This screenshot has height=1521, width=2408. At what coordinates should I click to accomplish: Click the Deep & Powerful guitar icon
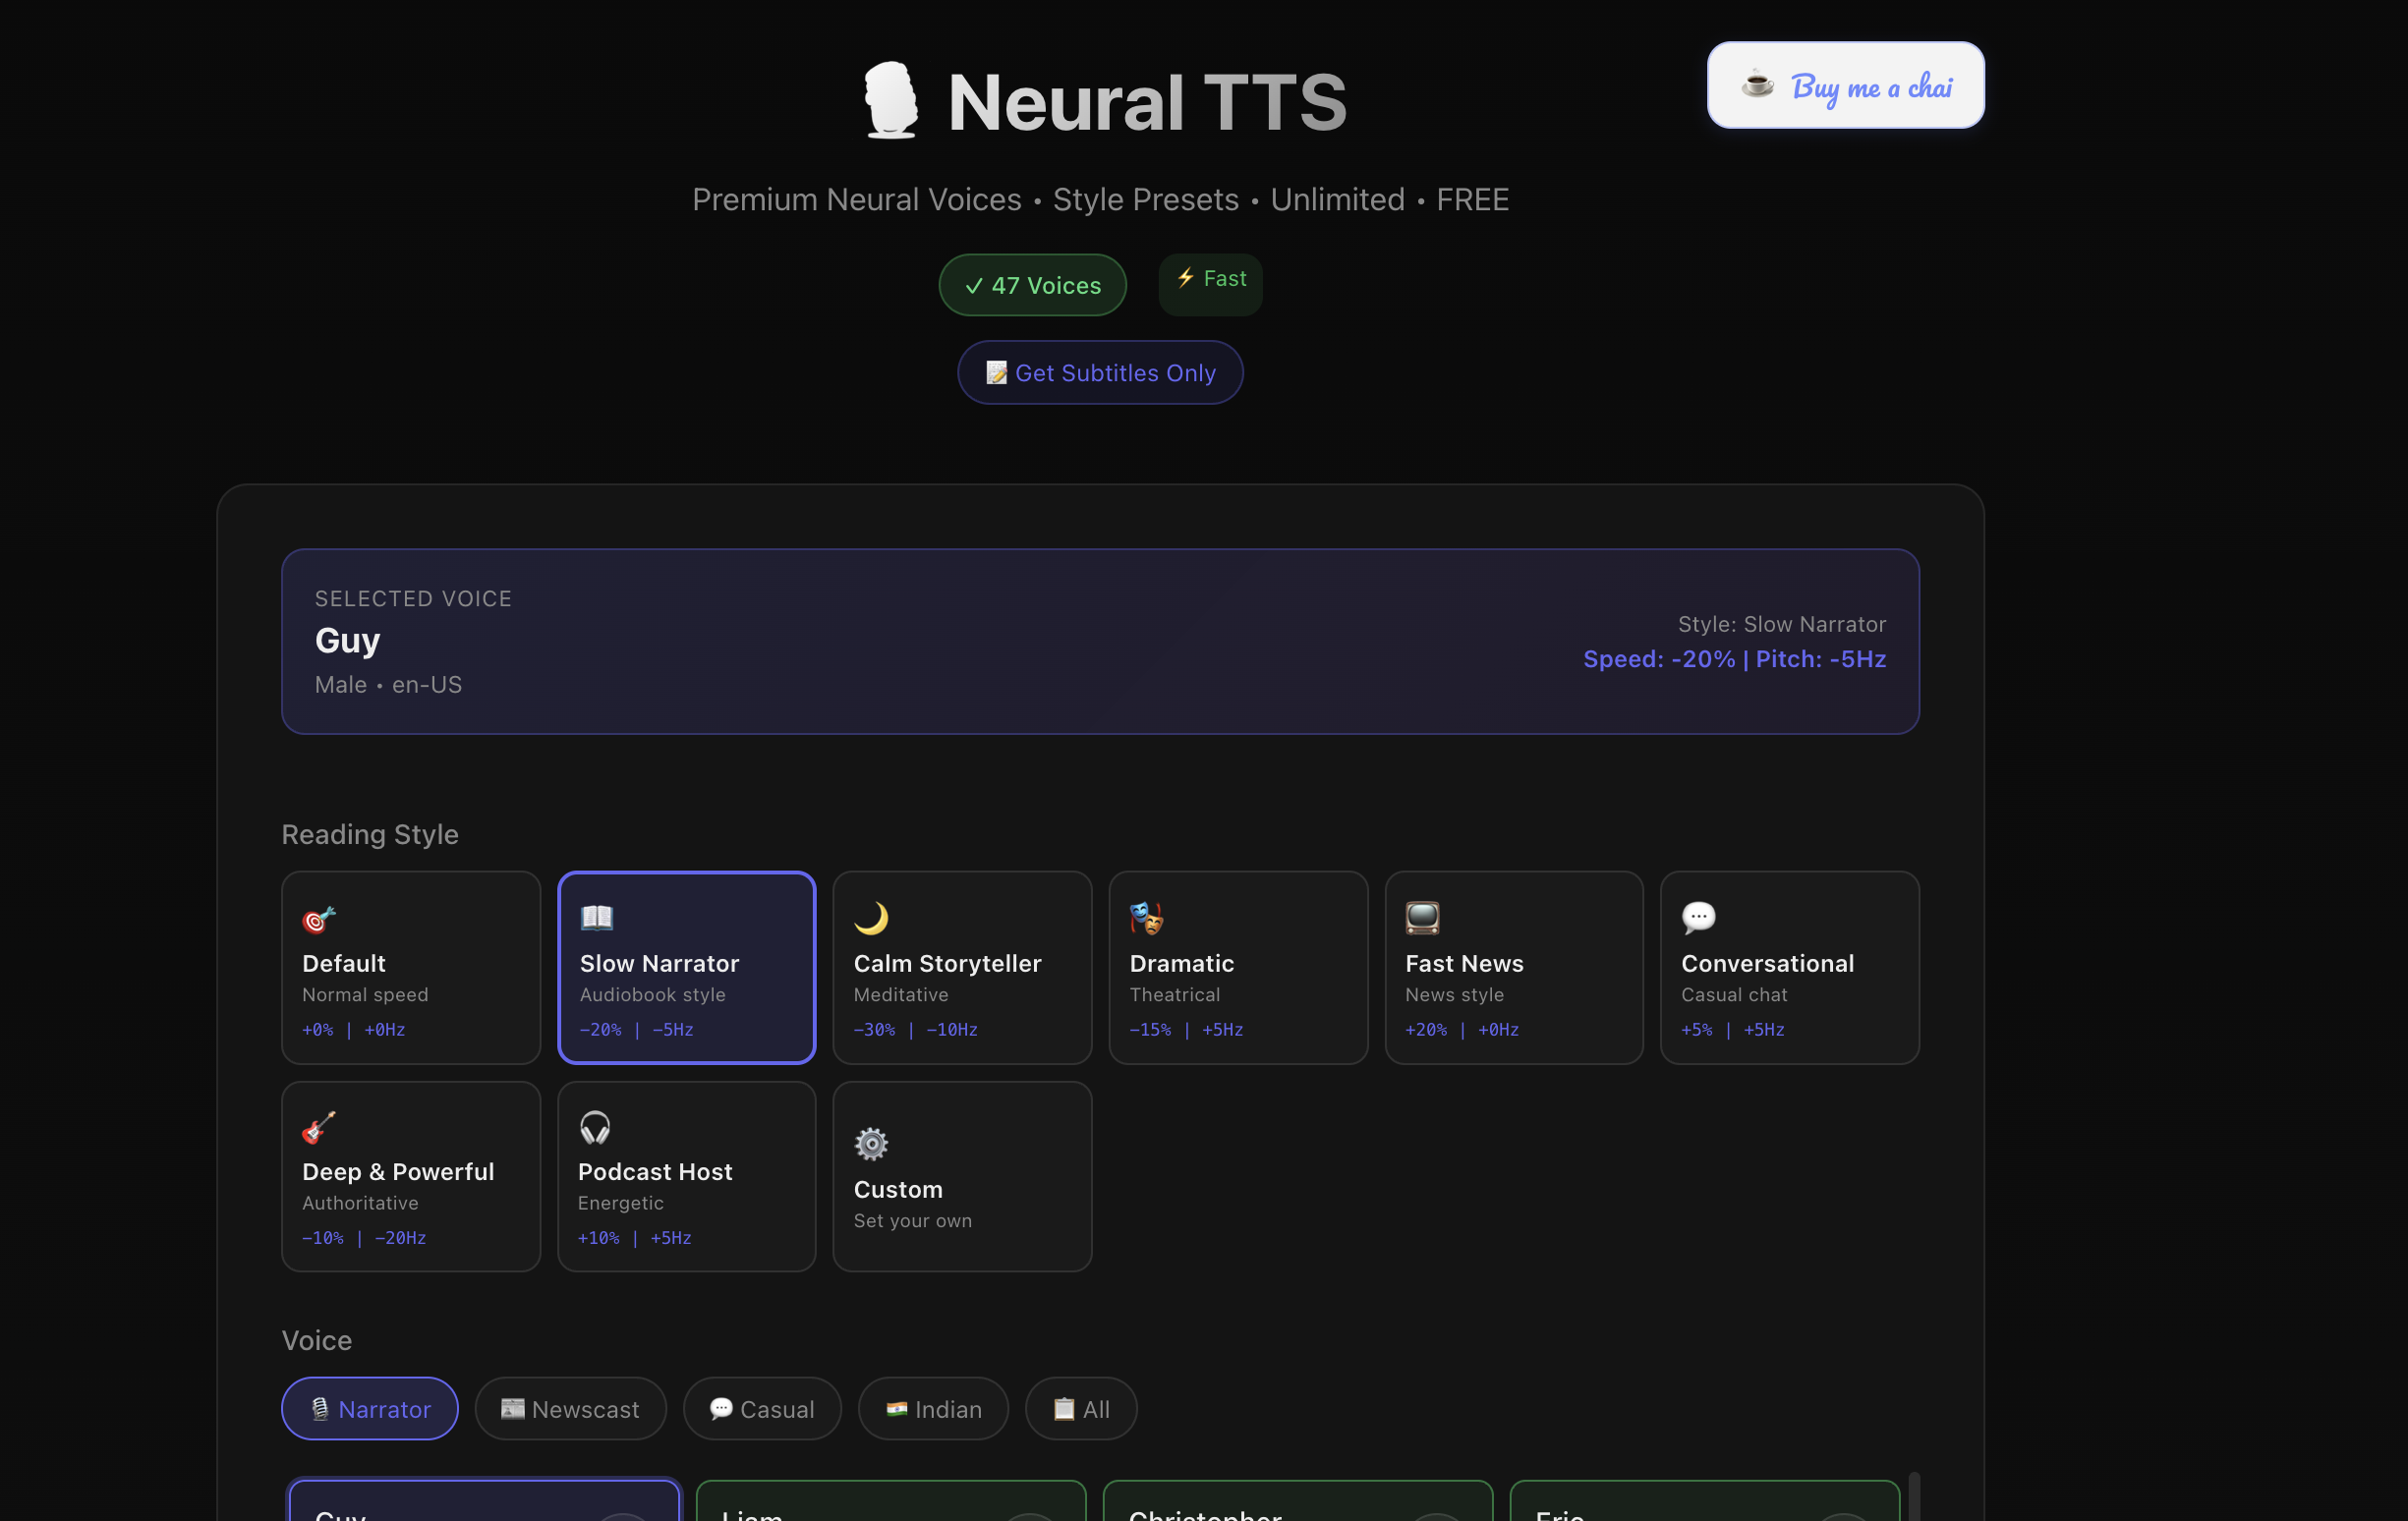(x=319, y=1126)
